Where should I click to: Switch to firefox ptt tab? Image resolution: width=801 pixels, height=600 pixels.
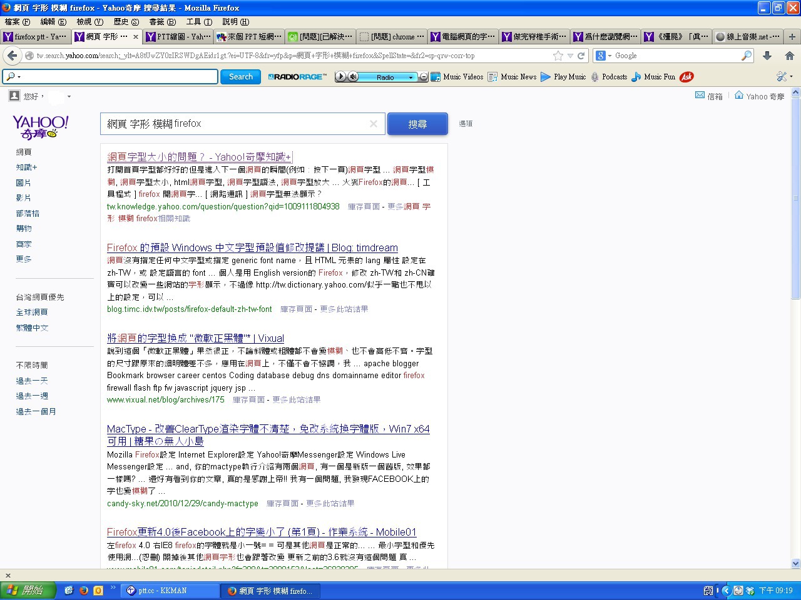pyautogui.click(x=36, y=36)
